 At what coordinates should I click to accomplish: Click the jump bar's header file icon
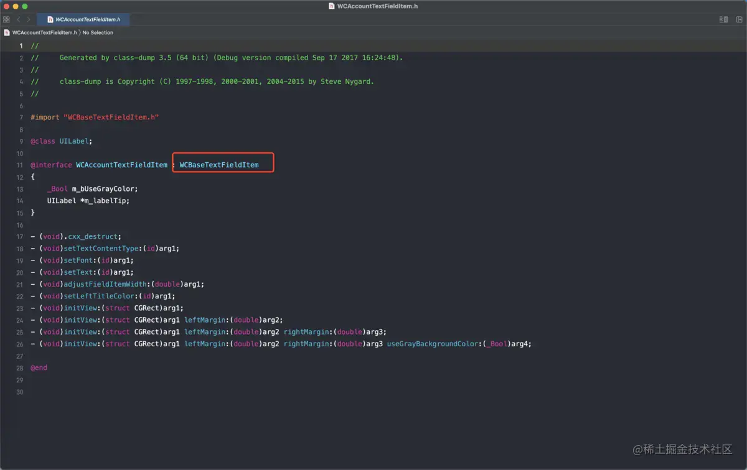[7, 32]
